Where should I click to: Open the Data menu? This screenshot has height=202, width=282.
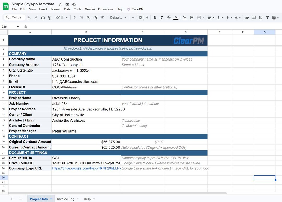click(67, 9)
